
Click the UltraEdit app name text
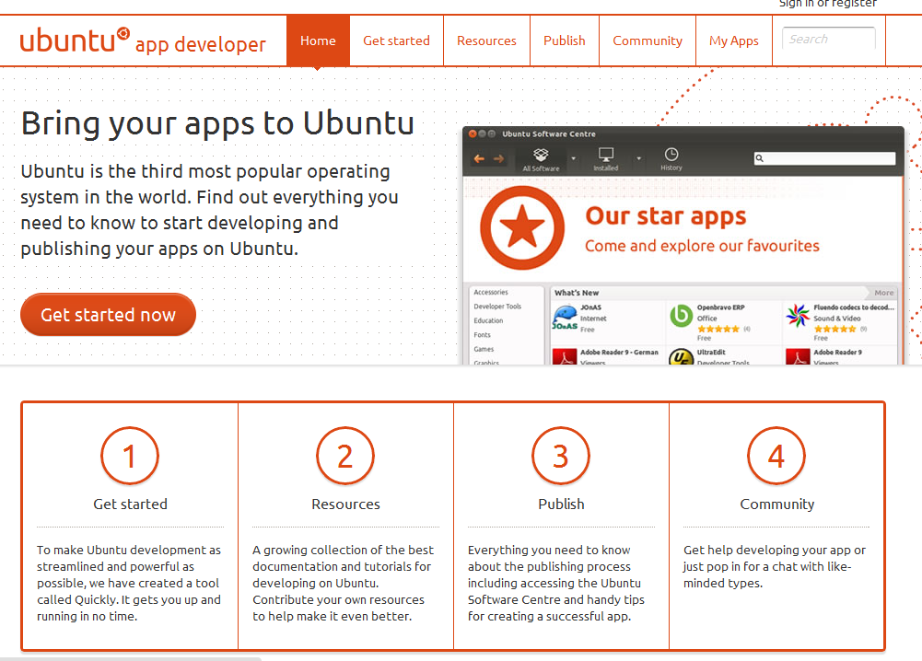pyautogui.click(x=711, y=352)
